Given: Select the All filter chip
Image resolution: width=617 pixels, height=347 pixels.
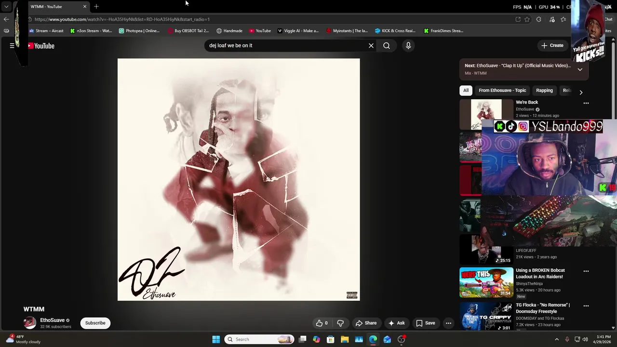Looking at the screenshot, I should click(x=466, y=90).
